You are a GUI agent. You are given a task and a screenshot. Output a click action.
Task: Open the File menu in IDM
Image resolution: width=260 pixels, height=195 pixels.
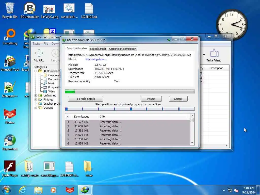point(46,44)
